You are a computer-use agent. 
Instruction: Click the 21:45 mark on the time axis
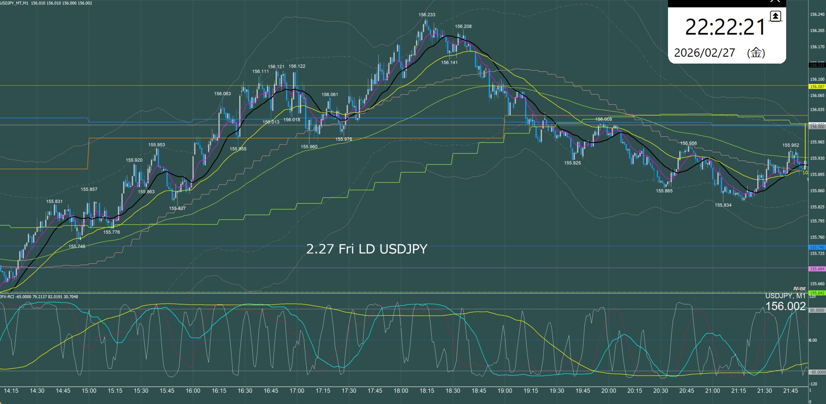790,391
